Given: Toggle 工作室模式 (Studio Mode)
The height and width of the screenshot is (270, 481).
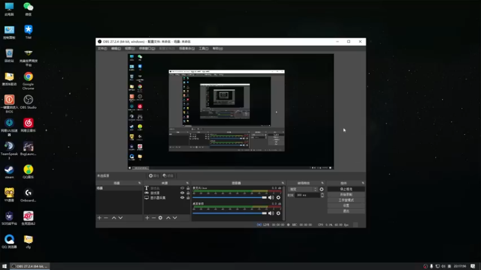Looking at the screenshot, I should (346, 200).
